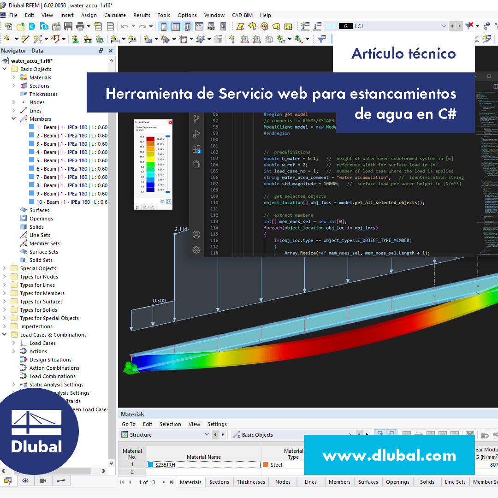Activate the New Model icon
Screen dimensions: 498x498
[x=8, y=26]
